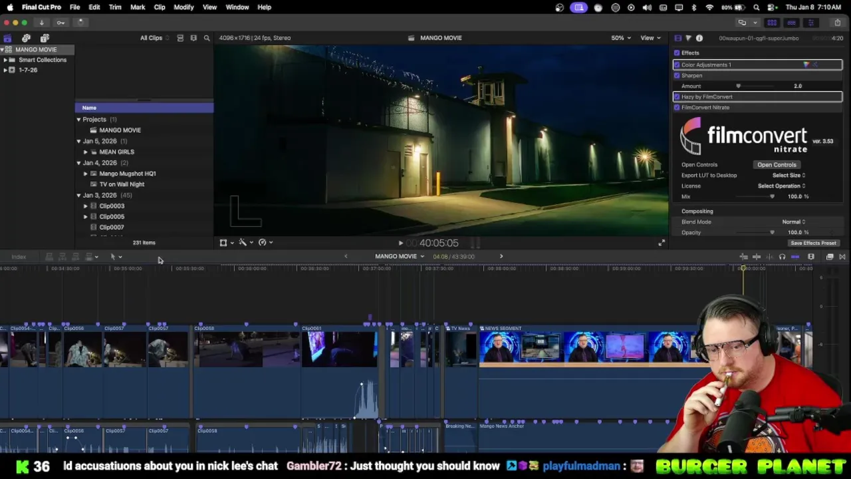The width and height of the screenshot is (851, 479).
Task: Uncheck Color Adjustments 1 effect
Action: point(677,65)
